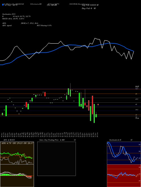The height and width of the screenshot is (187, 141).
Task: Click the 'CL: 42.40' closing price
Action: pyautogui.click(x=52, y=5)
